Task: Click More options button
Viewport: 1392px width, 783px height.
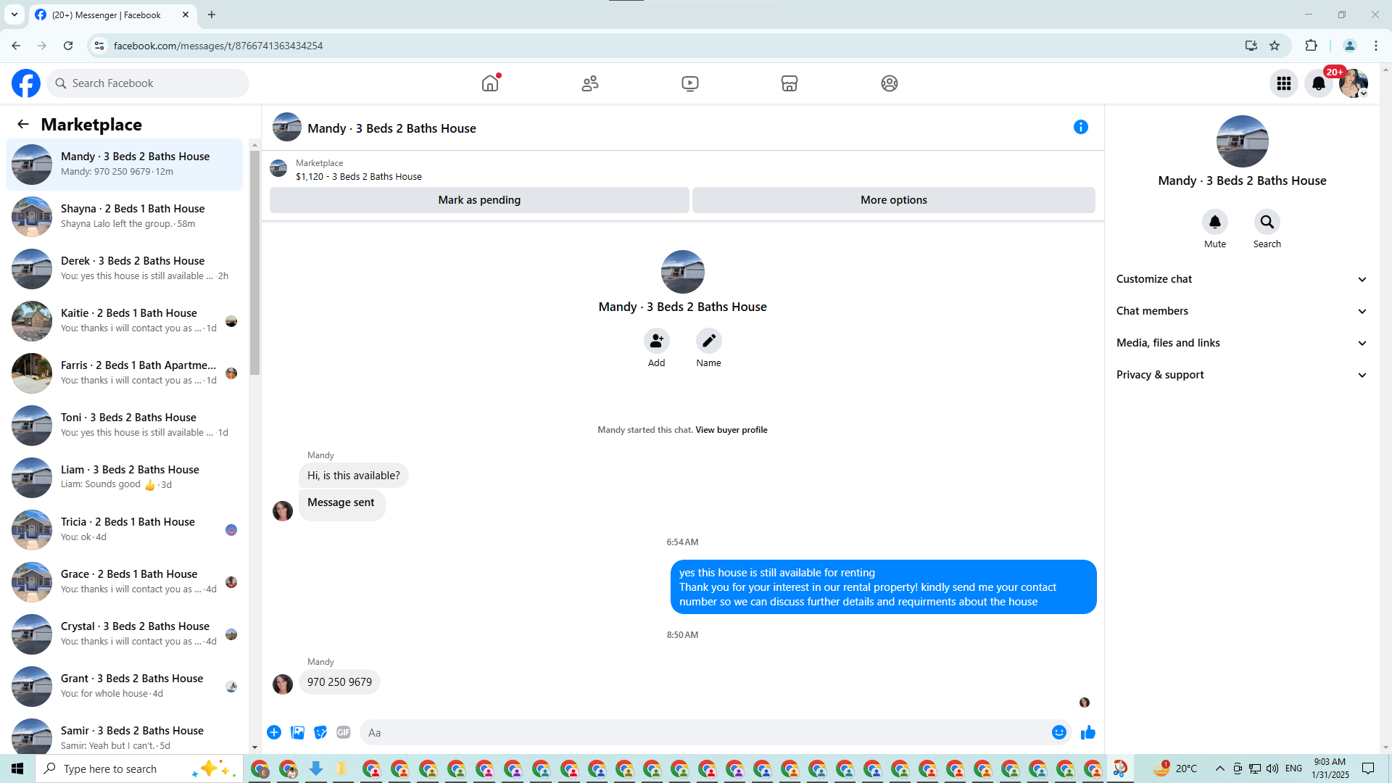Action: click(x=894, y=200)
